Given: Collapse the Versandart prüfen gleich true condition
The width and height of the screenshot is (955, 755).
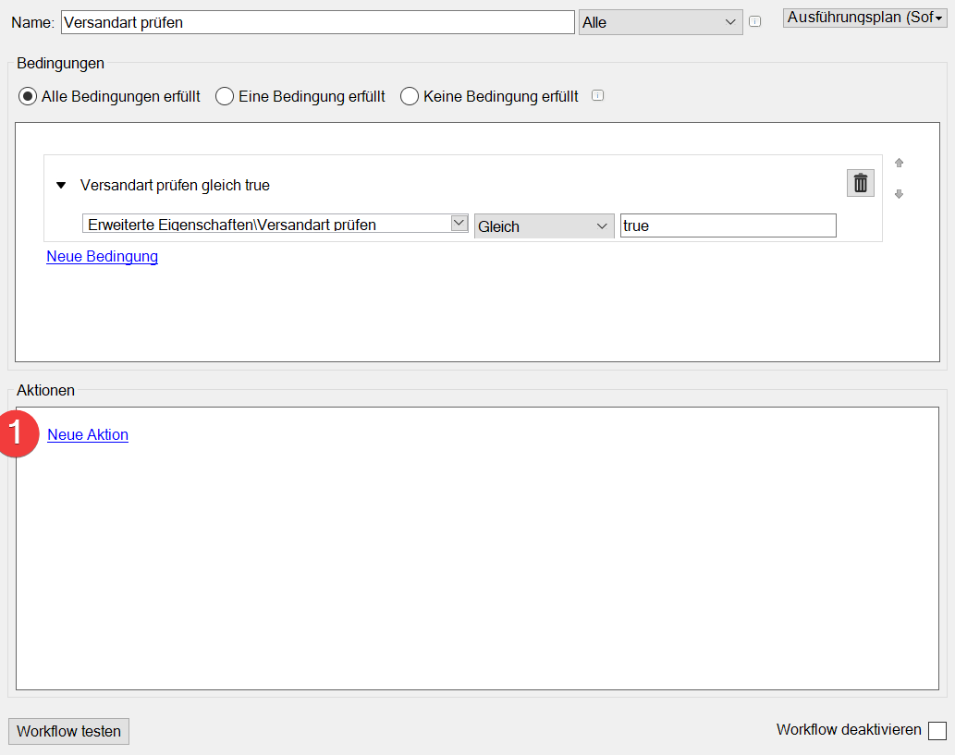Looking at the screenshot, I should pos(61,185).
